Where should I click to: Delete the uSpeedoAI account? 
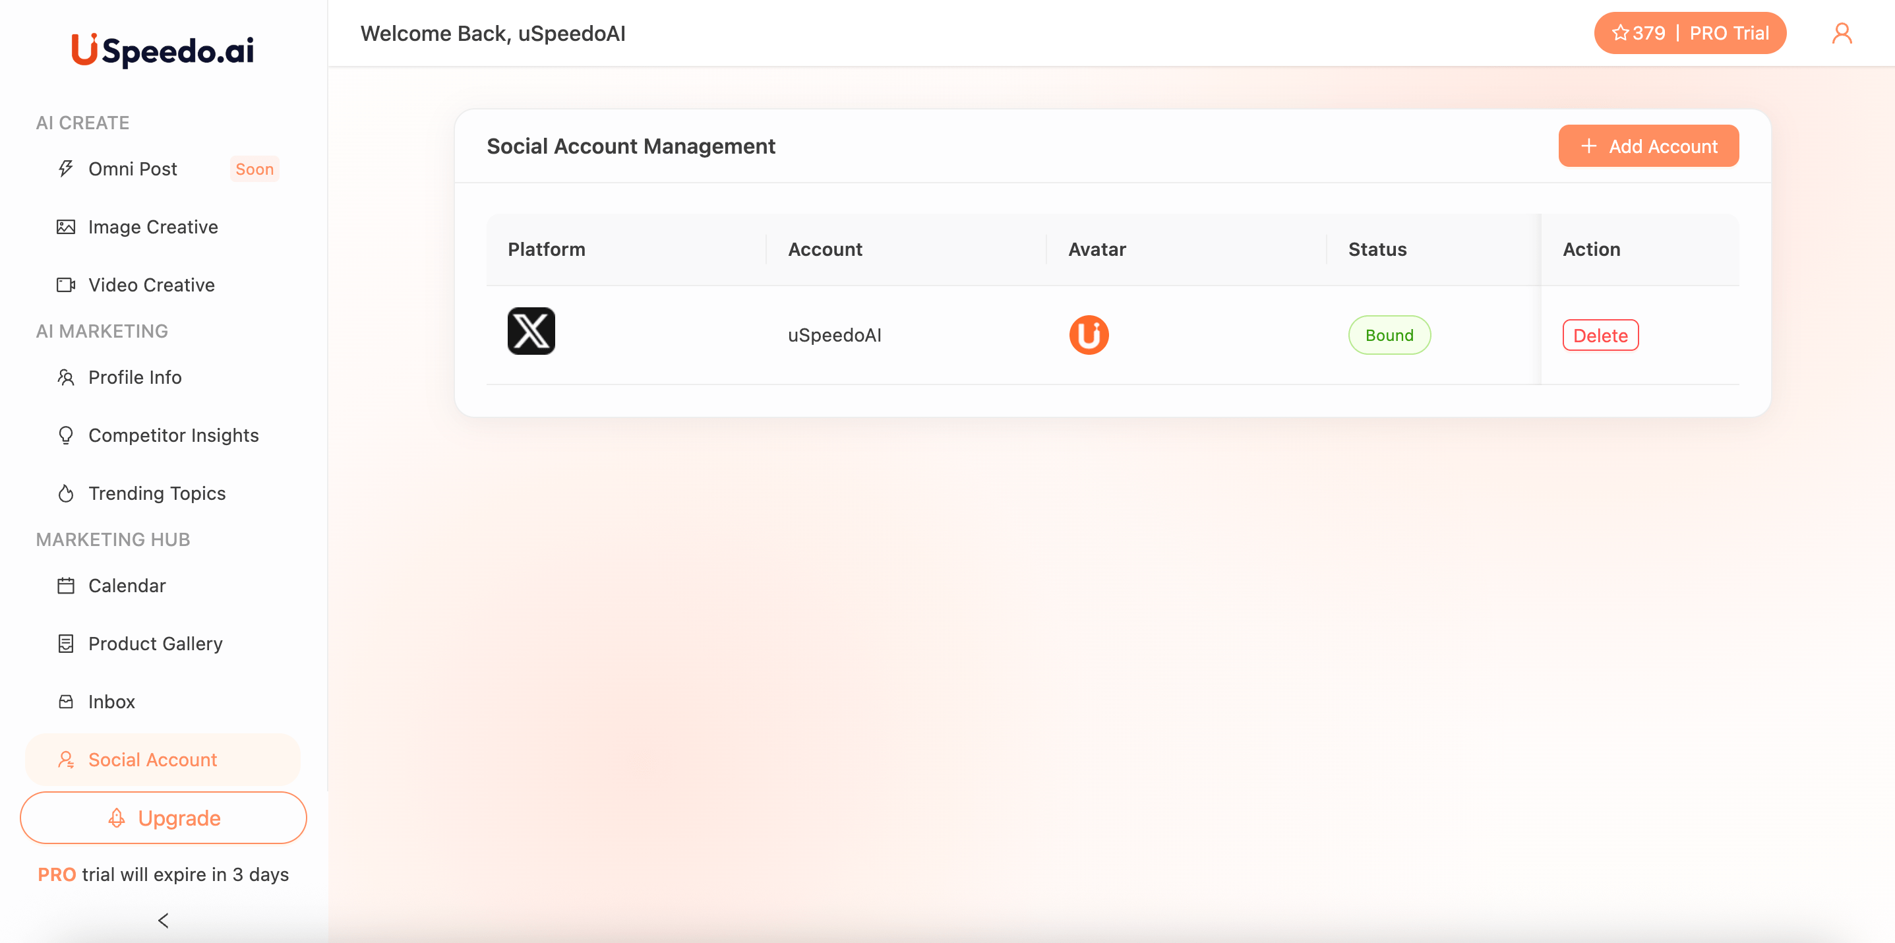[x=1600, y=335]
